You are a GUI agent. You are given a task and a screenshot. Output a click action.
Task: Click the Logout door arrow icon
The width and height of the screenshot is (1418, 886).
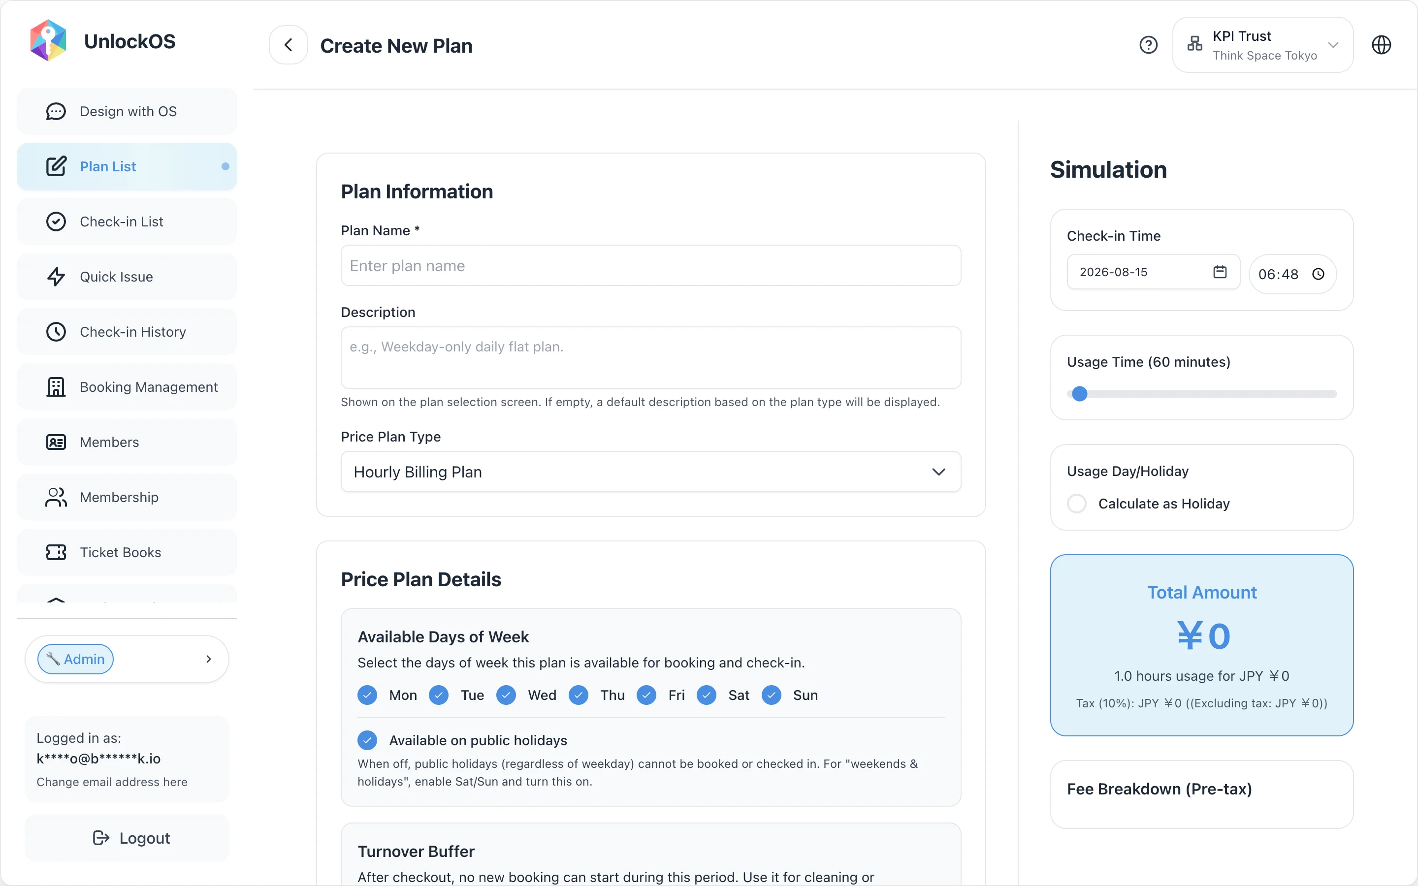[x=101, y=838]
